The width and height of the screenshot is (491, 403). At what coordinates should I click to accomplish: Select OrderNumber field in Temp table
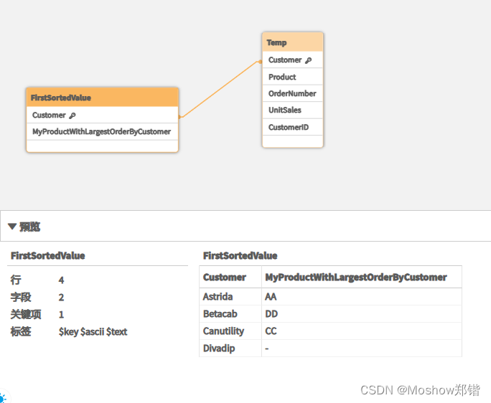point(292,93)
